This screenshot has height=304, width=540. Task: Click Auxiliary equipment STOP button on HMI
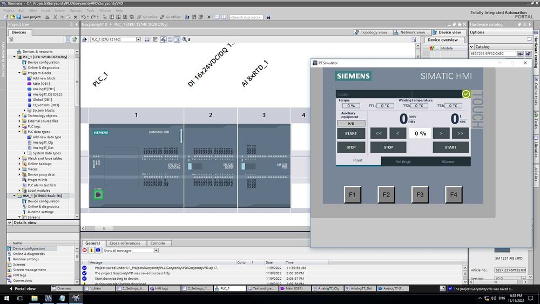tap(351, 147)
